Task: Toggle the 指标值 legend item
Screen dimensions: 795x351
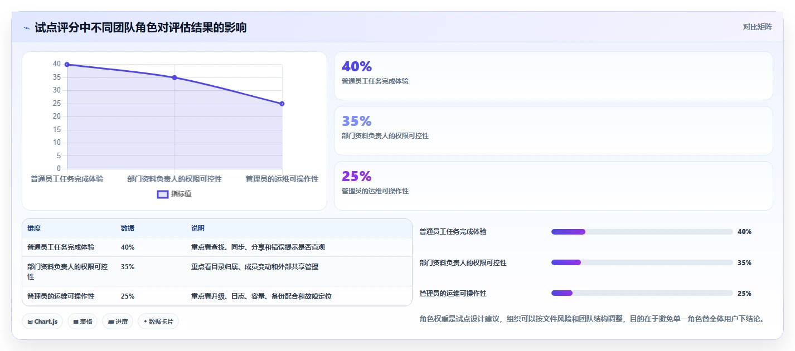Action: click(174, 194)
